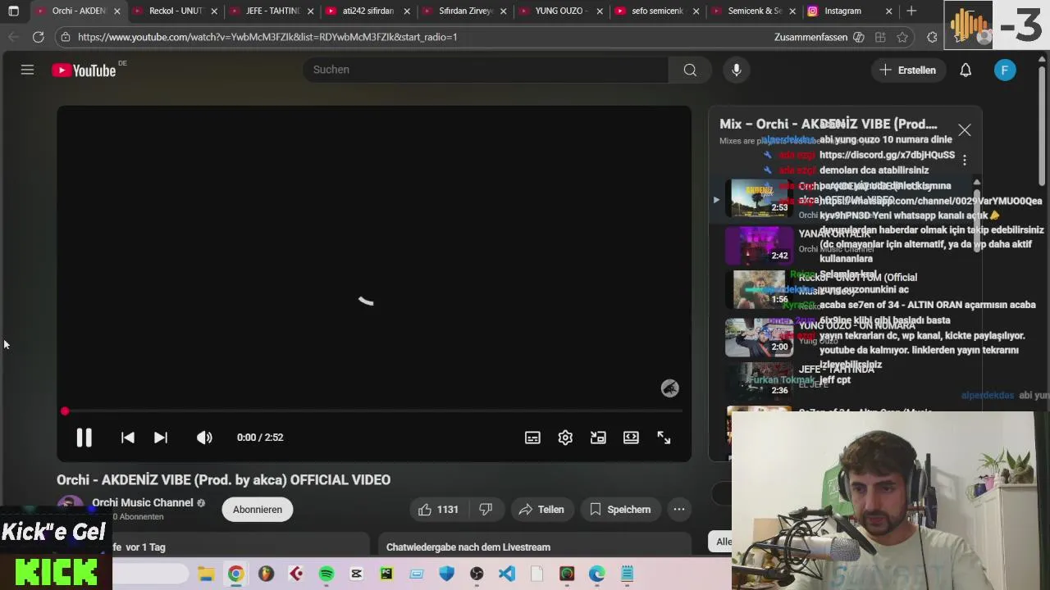This screenshot has height=590, width=1050.
Task: Open the browser extensions puzzle icon
Action: click(932, 37)
